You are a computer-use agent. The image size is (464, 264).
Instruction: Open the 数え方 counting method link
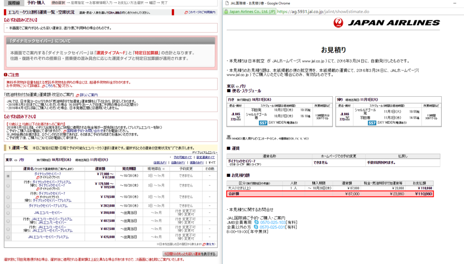tap(210, 245)
